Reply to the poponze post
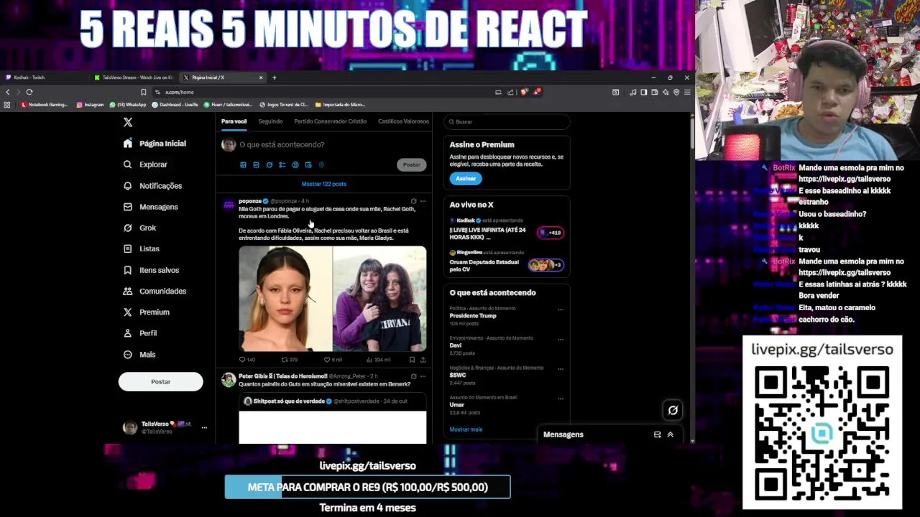This screenshot has height=517, width=920. click(247, 360)
